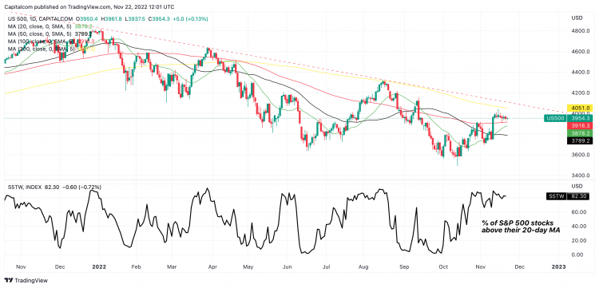
Task: Click the green 3878.2 price tag on the axis
Action: (x=581, y=133)
